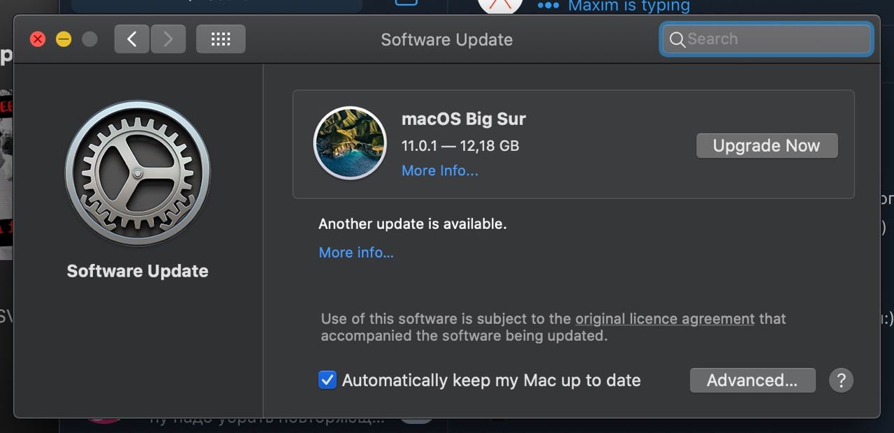Go back with the left chevron button
The width and height of the screenshot is (894, 433).
[x=132, y=39]
